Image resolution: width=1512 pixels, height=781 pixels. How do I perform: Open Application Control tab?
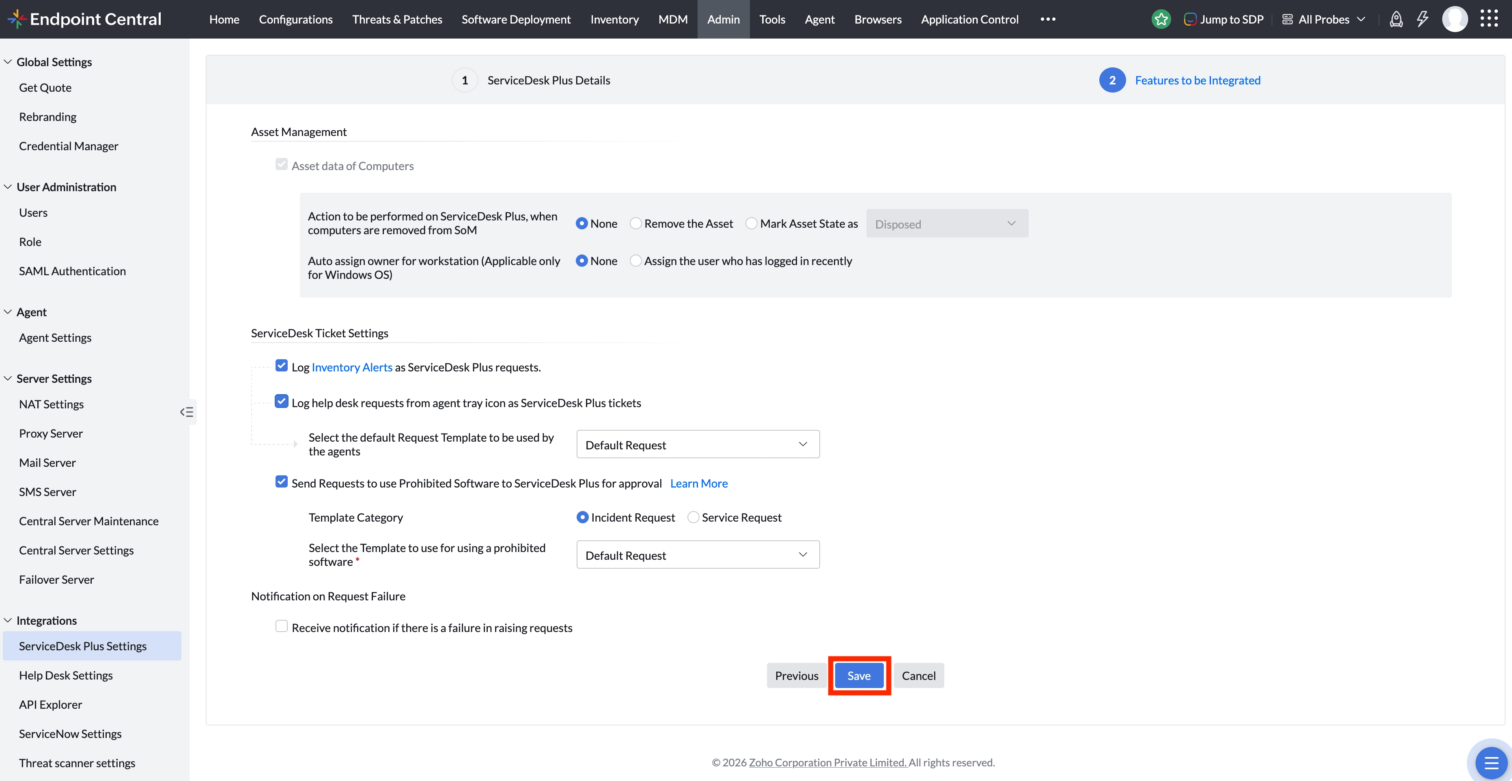pos(970,19)
